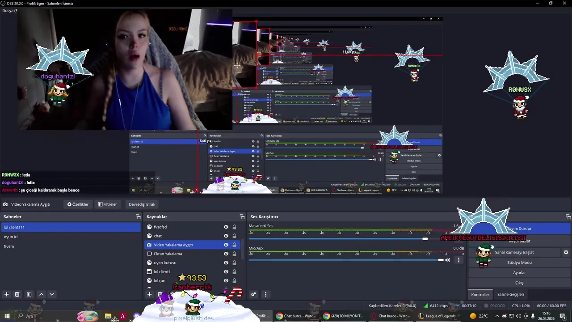Hide Video Yakalama Aygıtı source
Image resolution: width=572 pixels, height=322 pixels.
pos(226,245)
